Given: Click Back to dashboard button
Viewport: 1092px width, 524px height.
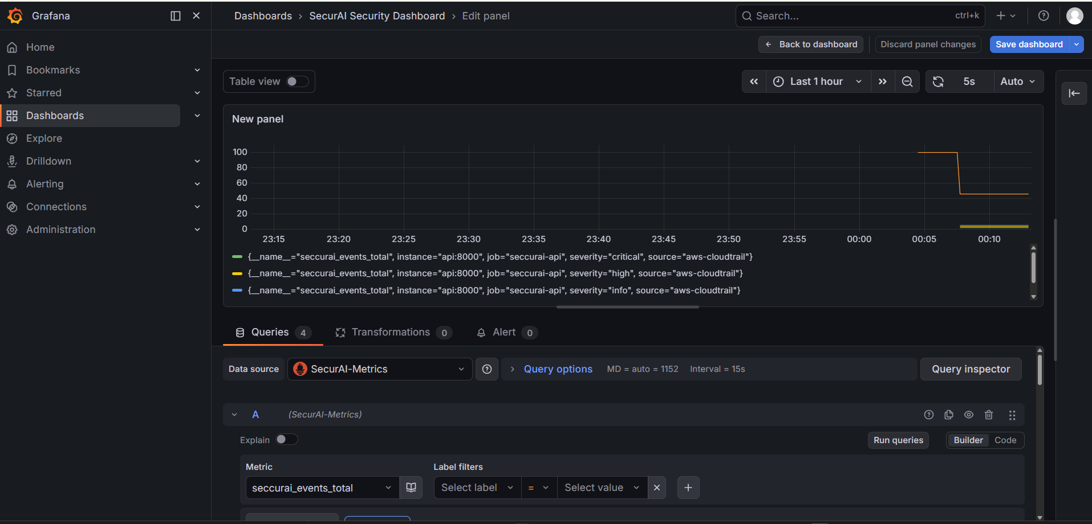Looking at the screenshot, I should pyautogui.click(x=811, y=44).
